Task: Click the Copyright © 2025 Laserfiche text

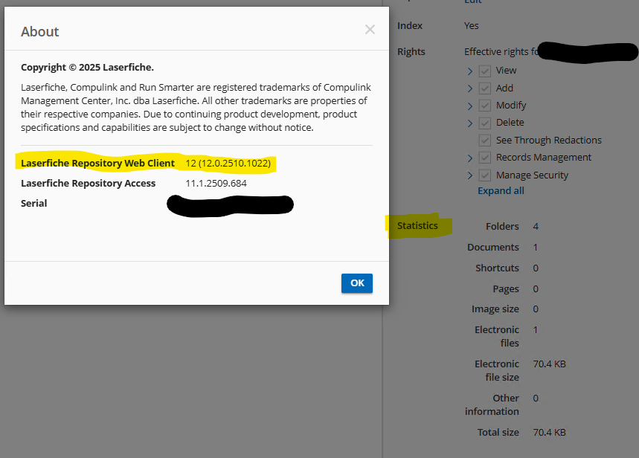Action: point(87,67)
